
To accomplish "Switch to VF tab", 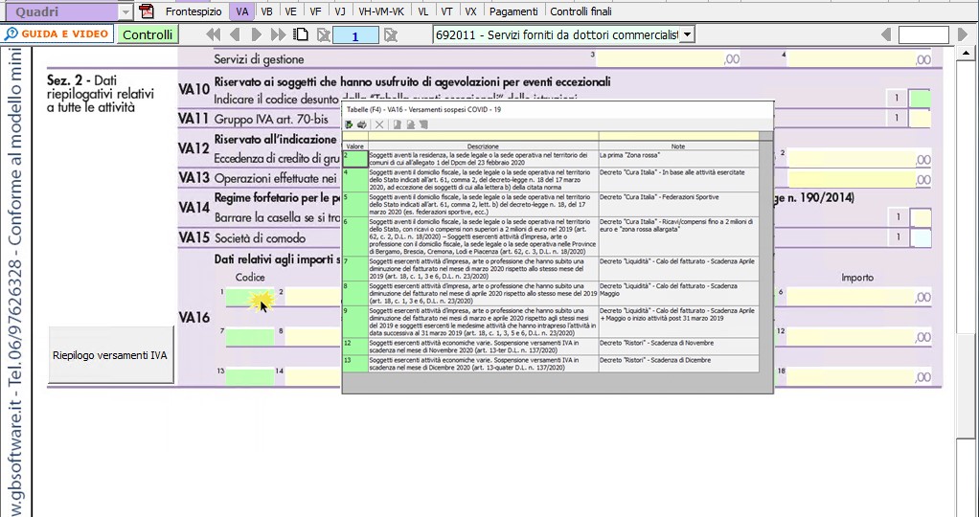I will 315,11.
